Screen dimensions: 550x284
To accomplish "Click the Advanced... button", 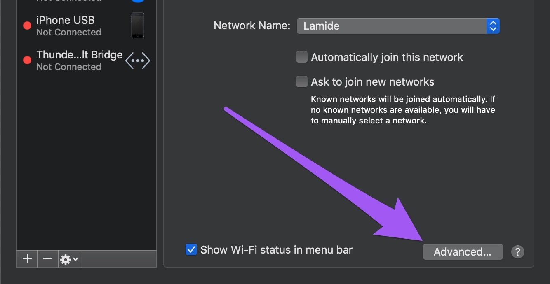I will pyautogui.click(x=463, y=252).
